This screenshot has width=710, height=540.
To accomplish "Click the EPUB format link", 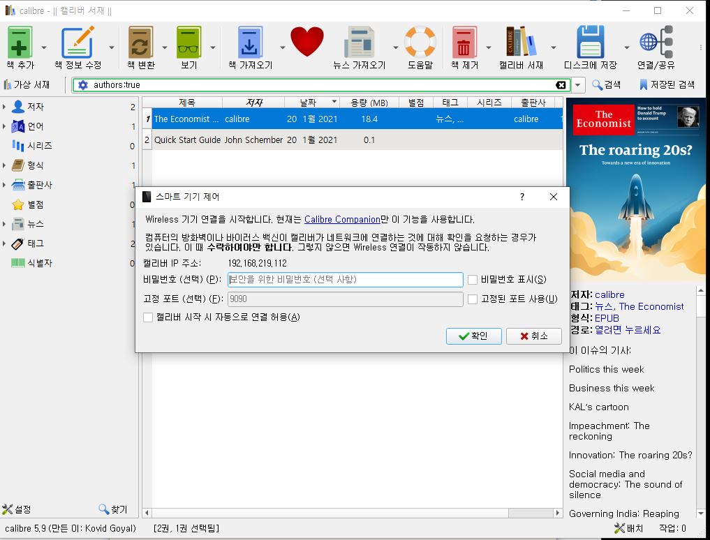I will 607,318.
